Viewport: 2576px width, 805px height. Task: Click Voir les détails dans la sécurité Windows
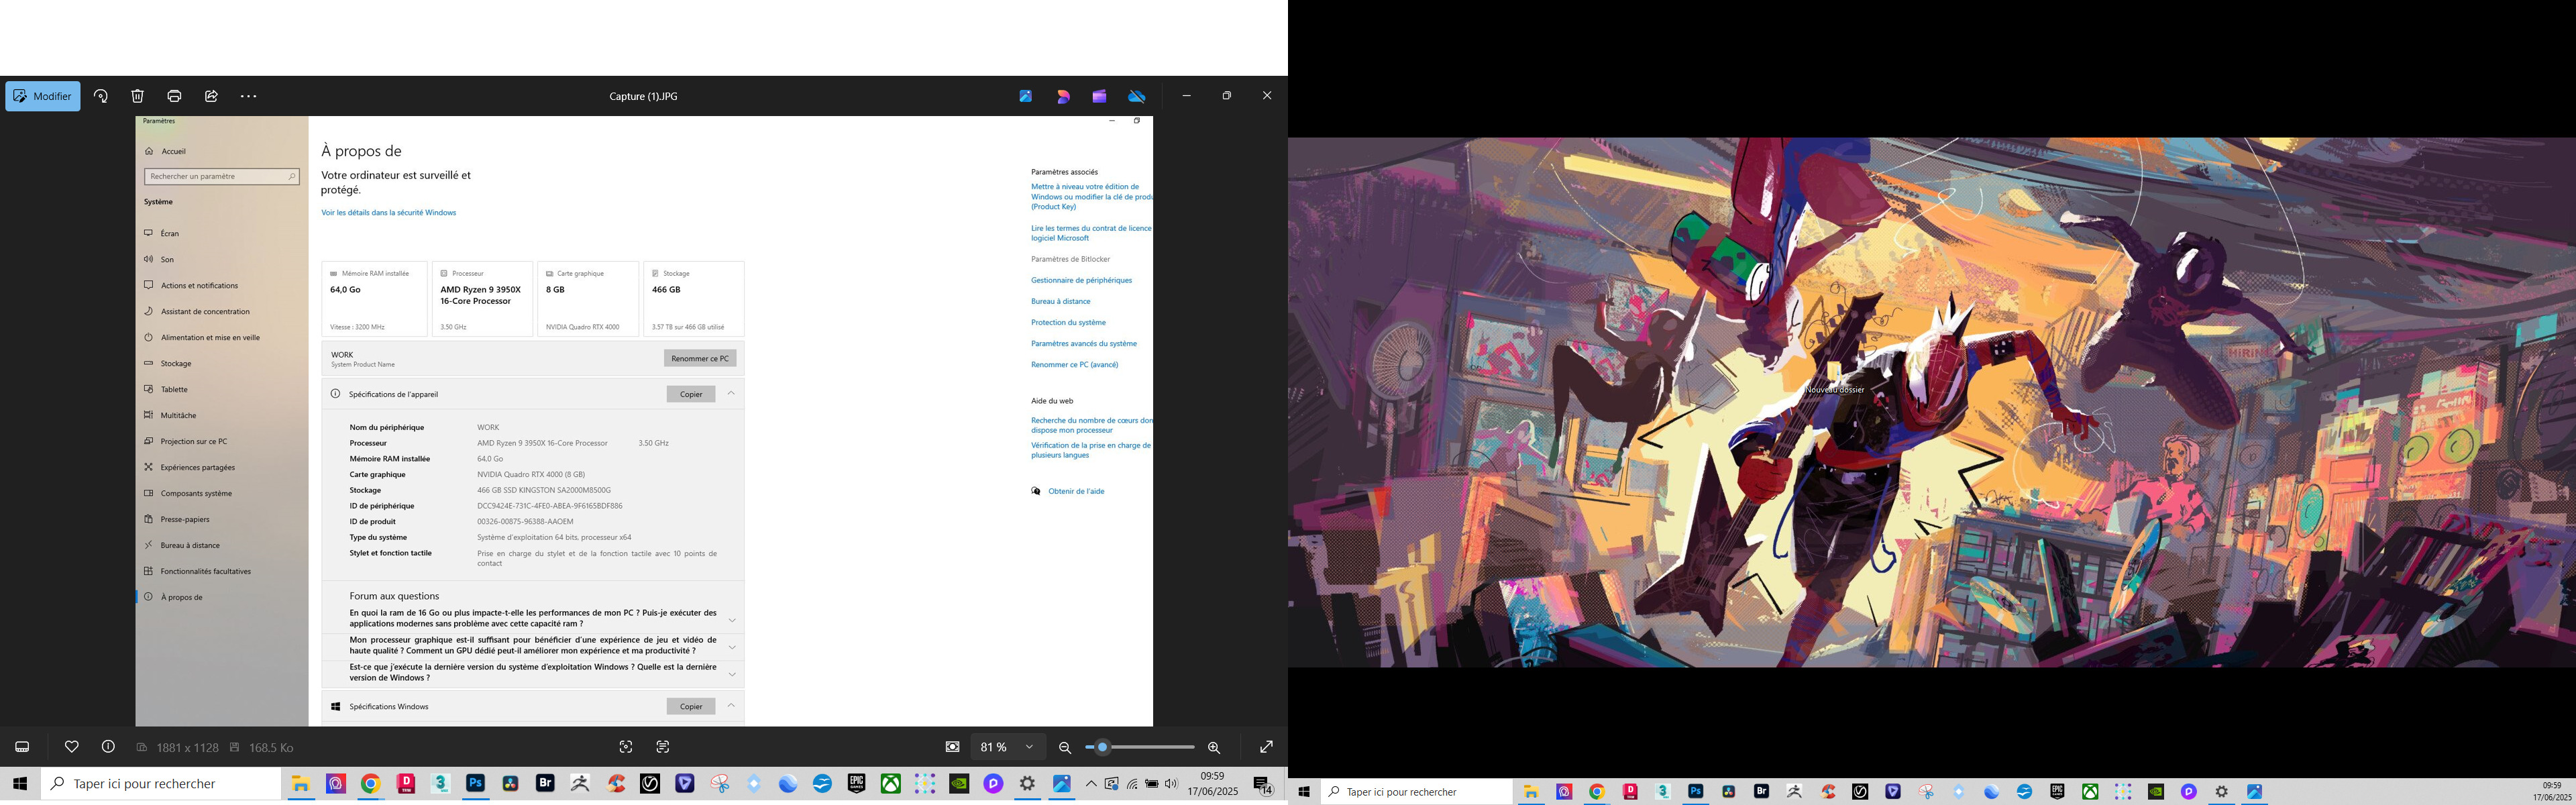point(388,212)
